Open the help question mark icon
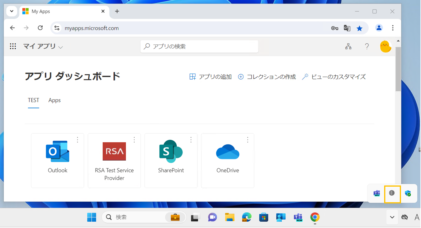Image resolution: width=421 pixels, height=228 pixels. pyautogui.click(x=367, y=46)
